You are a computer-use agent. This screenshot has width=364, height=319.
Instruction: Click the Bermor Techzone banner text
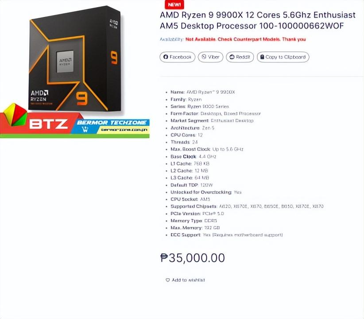[x=112, y=122]
